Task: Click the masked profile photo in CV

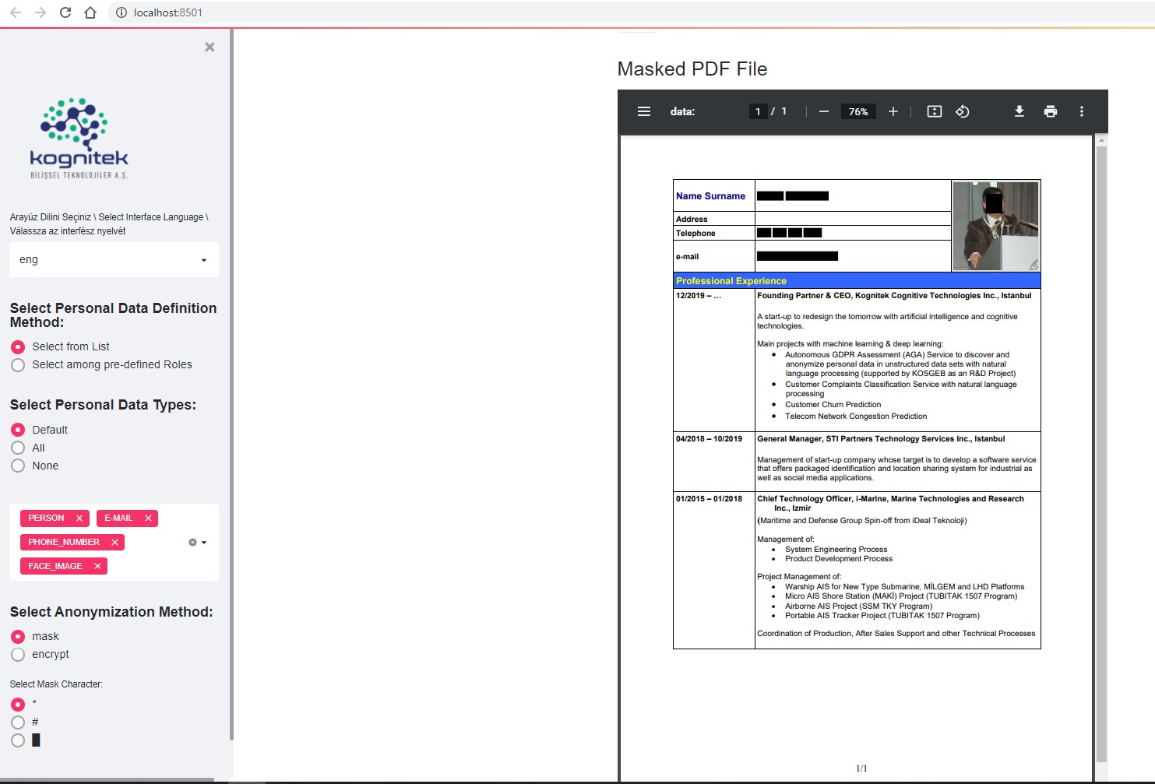Action: click(x=995, y=226)
